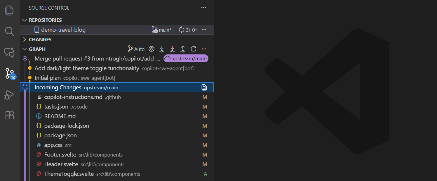Image resolution: width=437 pixels, height=181 pixels.
Task: Open the demo-travel-blog repository actions menu
Action: tap(204, 30)
